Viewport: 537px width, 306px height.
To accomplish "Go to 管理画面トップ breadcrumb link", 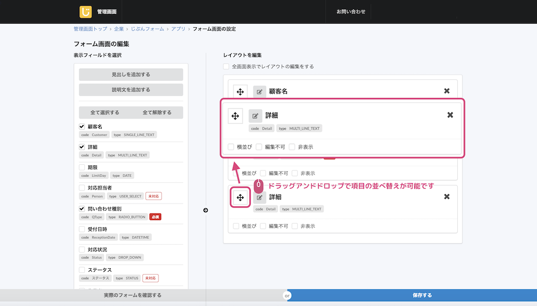I will click(90, 29).
